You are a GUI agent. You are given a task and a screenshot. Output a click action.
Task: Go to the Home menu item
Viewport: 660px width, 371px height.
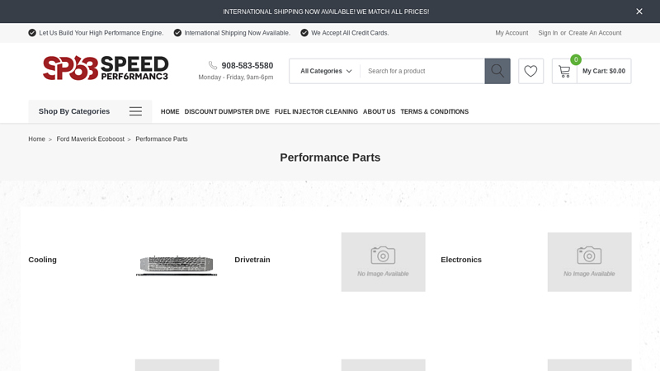(170, 112)
